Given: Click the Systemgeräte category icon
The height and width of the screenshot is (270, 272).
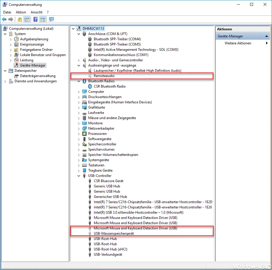Looking at the screenshot, I should point(84,160).
